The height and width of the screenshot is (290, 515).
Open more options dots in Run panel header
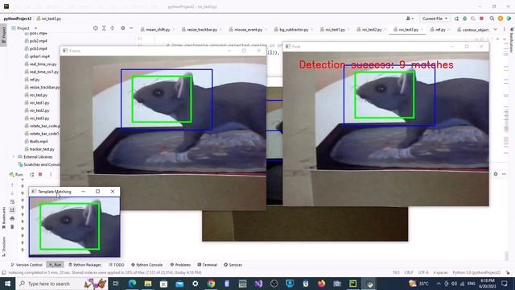click(51, 175)
